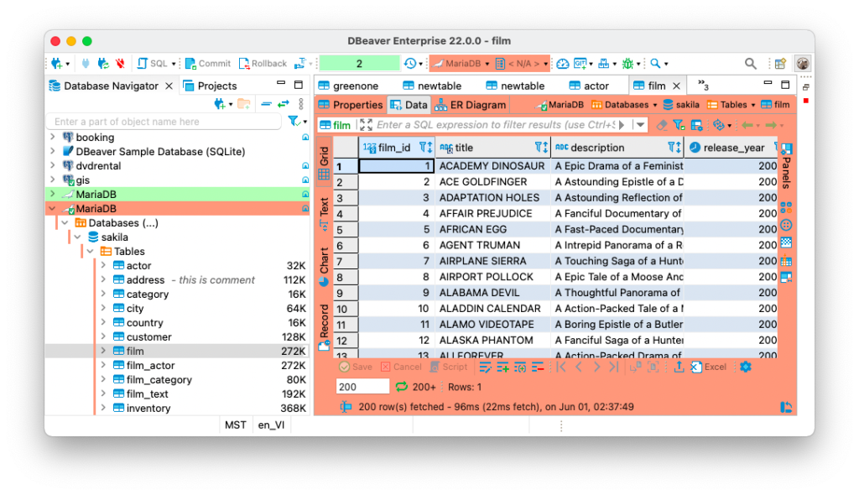Click the Disconnect (red plug) toolbar icon
Viewport: 859px width, 495px height.
coord(120,64)
